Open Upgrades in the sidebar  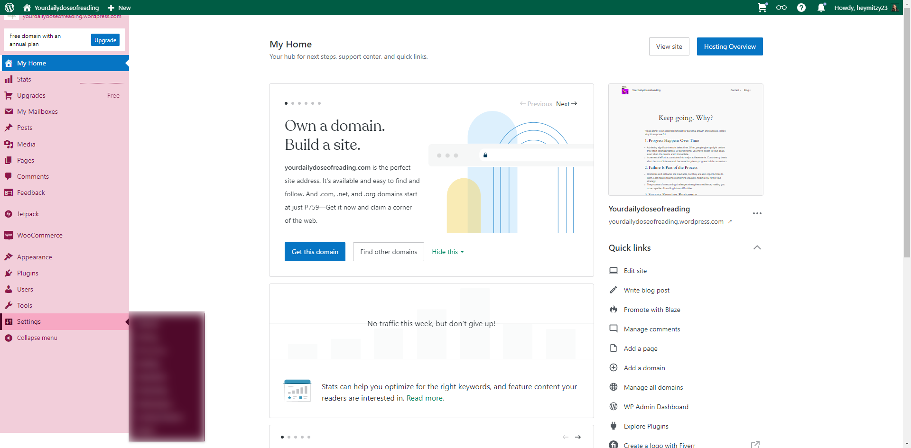tap(65, 95)
